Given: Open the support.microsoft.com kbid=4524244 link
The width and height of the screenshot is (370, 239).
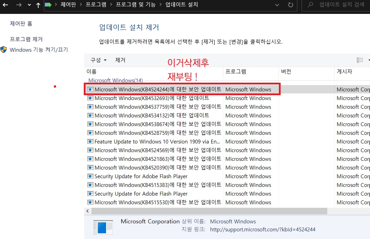Looking at the screenshot, I should [x=263, y=230].
